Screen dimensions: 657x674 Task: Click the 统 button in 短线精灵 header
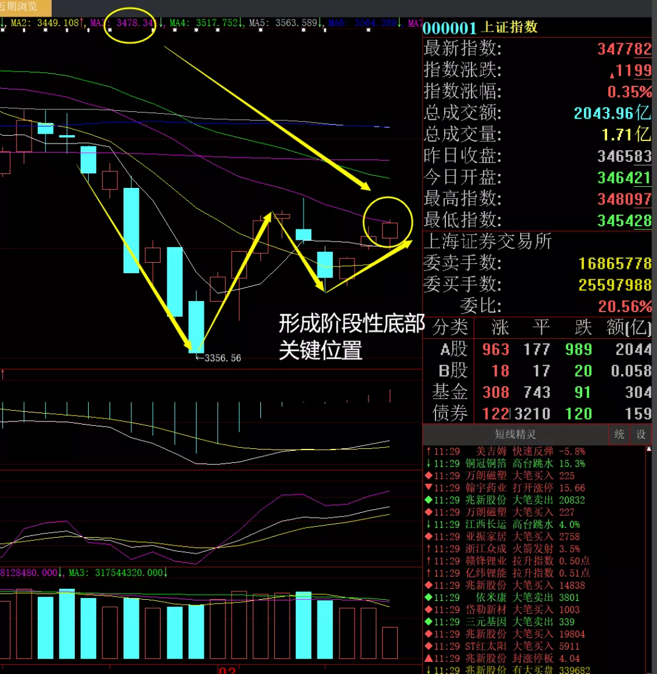(619, 434)
